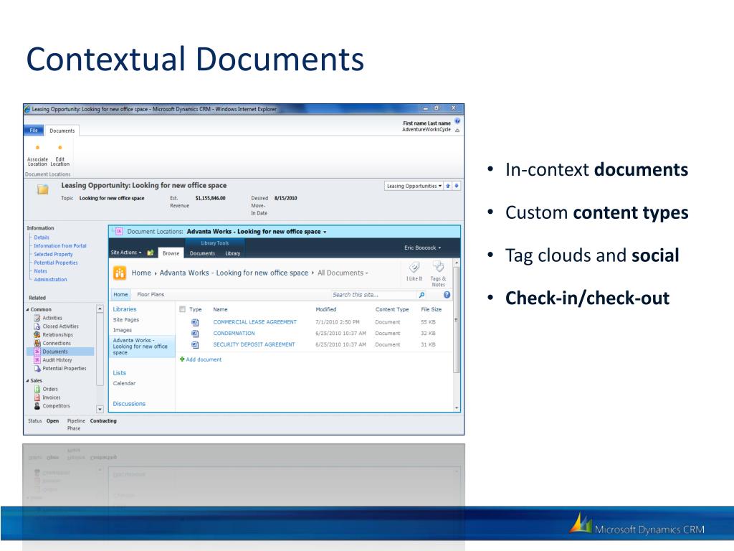
Task: Click the search magnifier icon in SharePoint
Action: [x=421, y=295]
